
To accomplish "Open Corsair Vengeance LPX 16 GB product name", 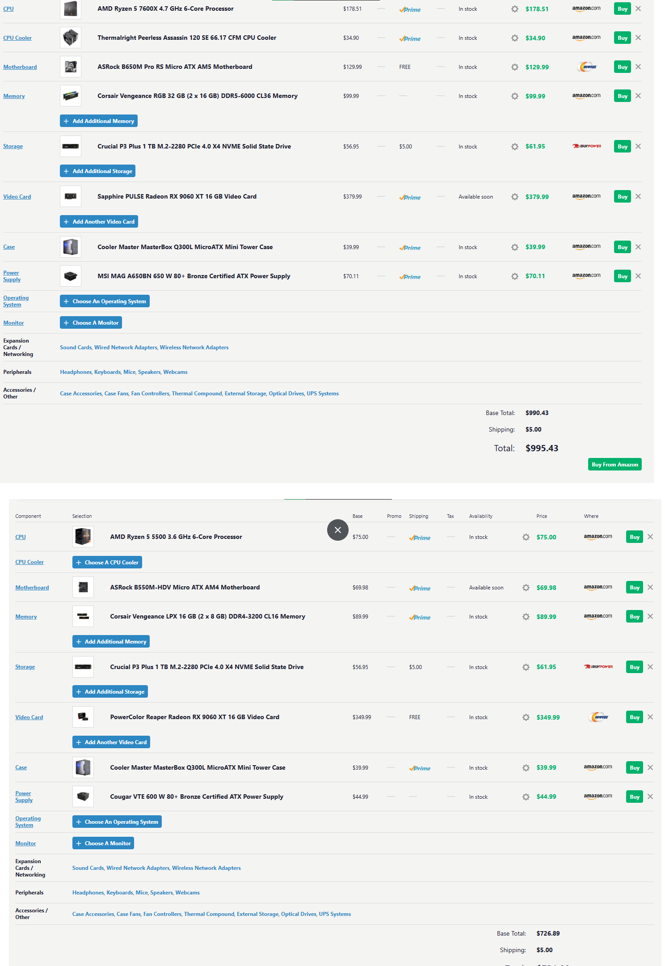I will point(208,616).
